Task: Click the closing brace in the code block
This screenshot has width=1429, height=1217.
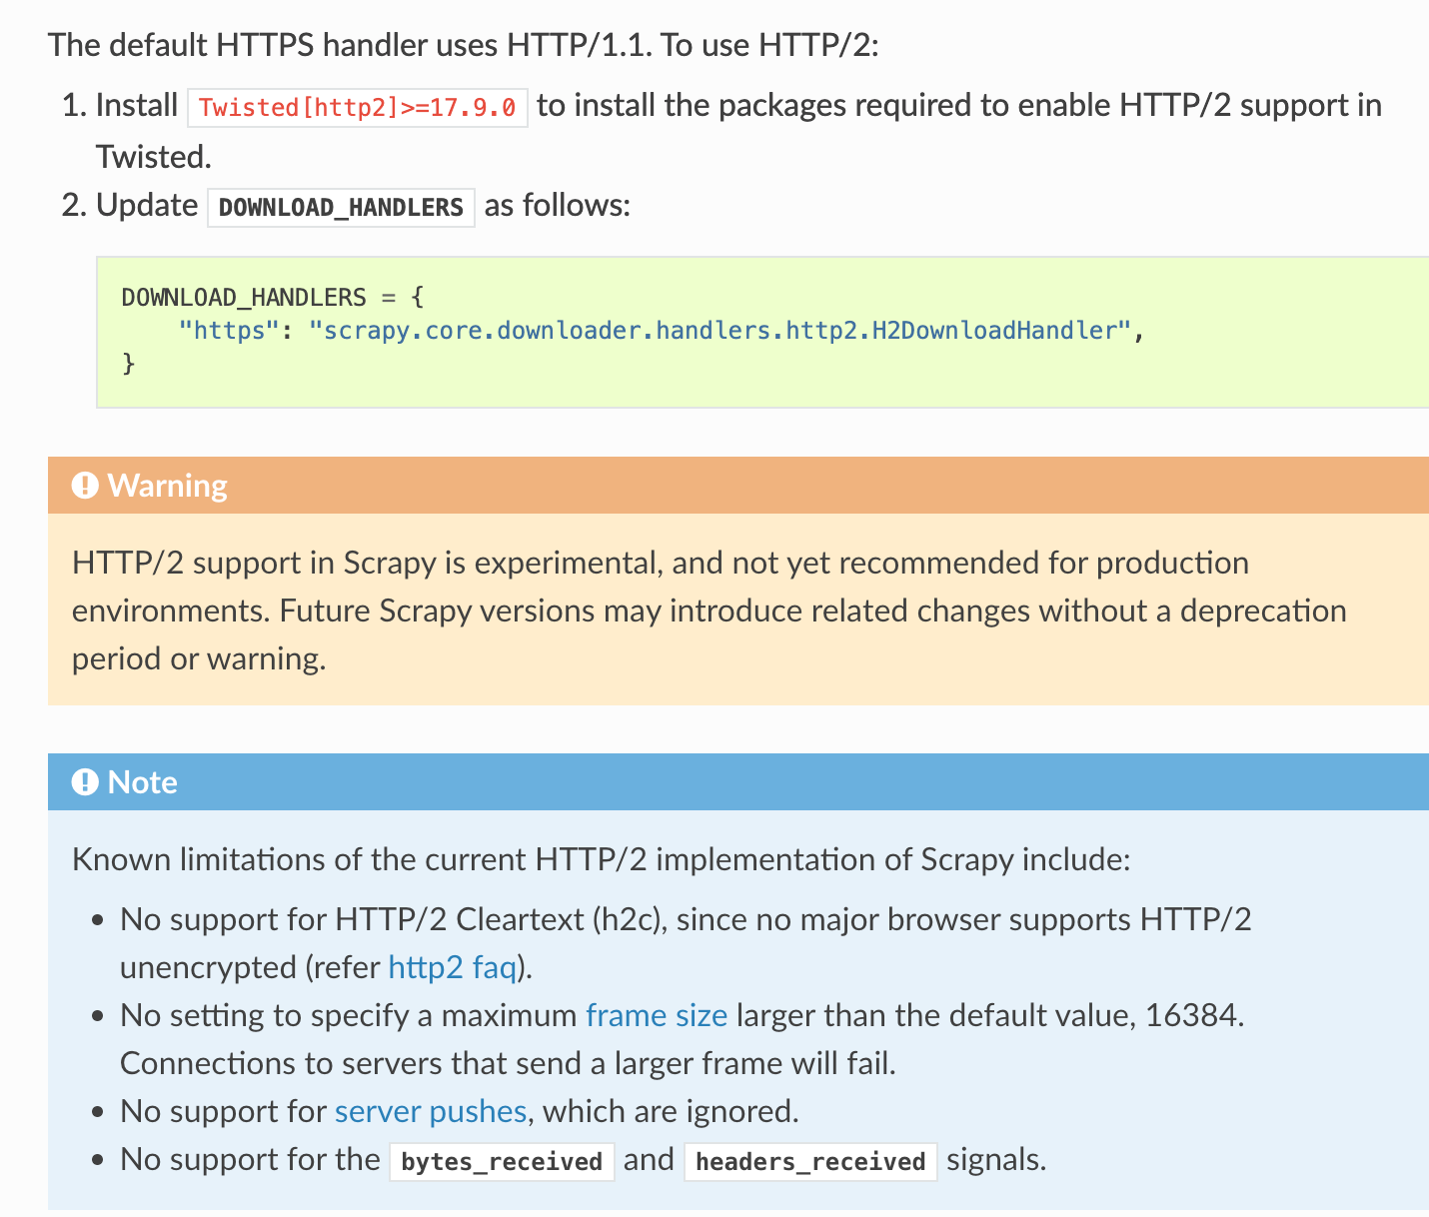Action: click(x=128, y=363)
